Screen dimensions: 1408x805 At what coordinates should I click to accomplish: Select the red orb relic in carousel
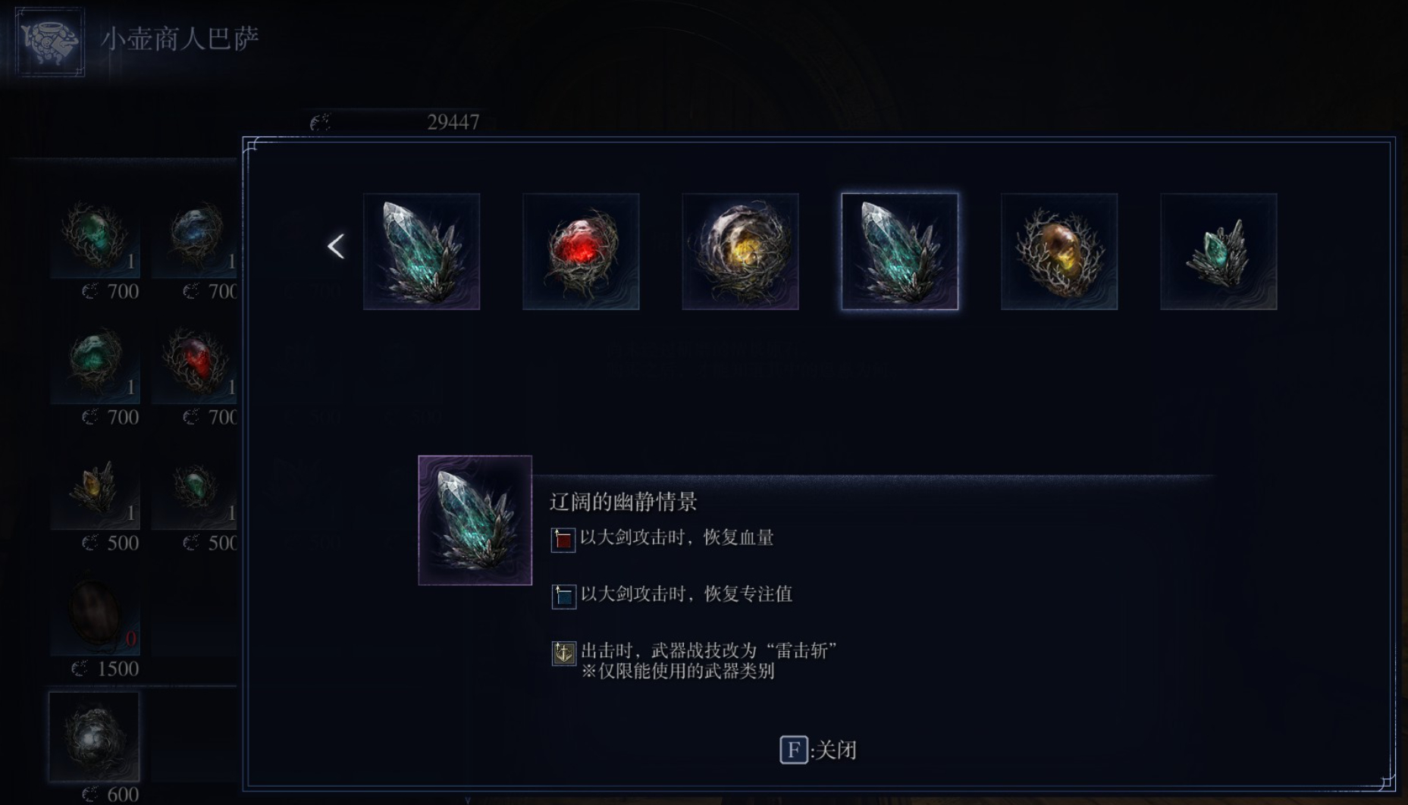click(581, 252)
